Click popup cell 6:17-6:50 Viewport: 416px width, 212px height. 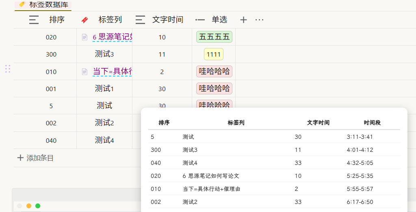[360, 202]
